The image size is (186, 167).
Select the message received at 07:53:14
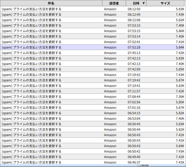(x=92, y=36)
